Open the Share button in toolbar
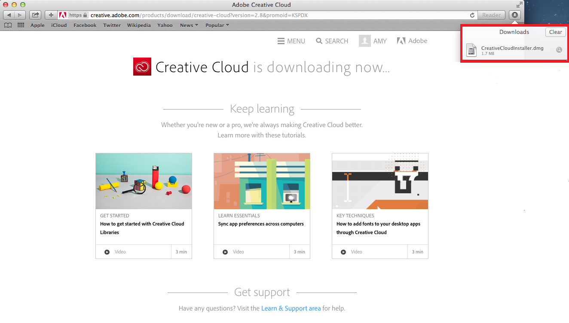569x323 pixels. (36, 15)
